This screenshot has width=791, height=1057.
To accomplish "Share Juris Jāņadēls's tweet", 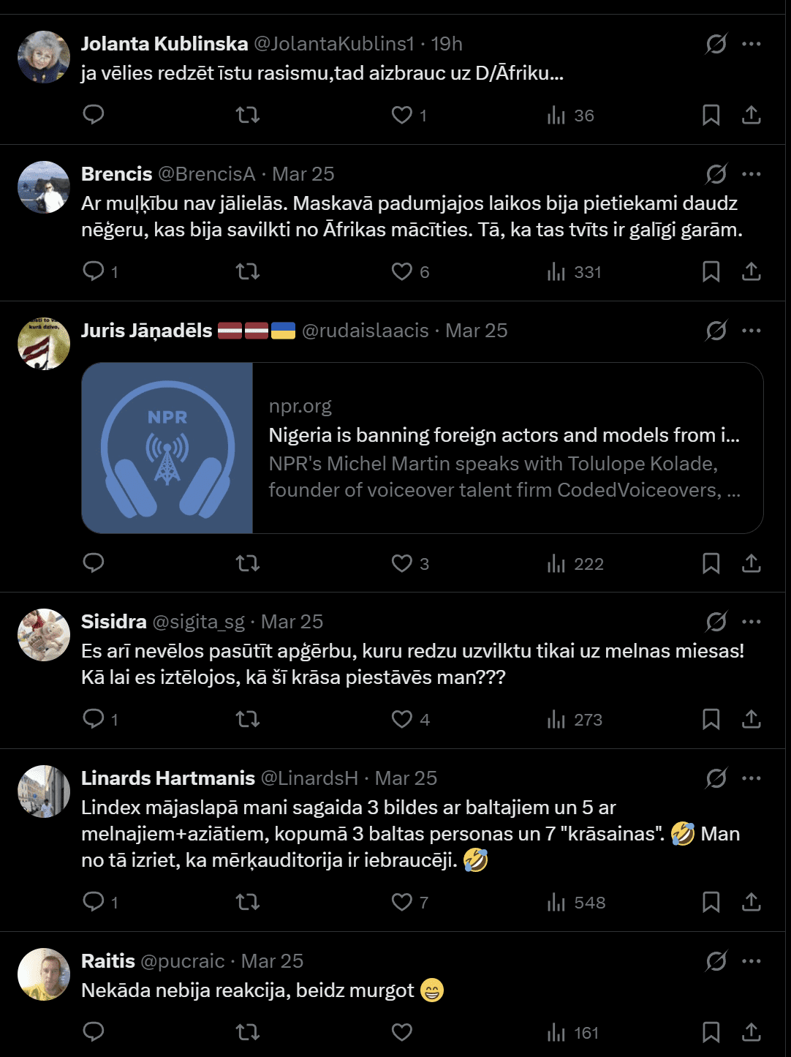I will [x=752, y=563].
